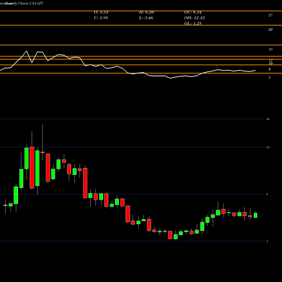Click the upper axis label '27'
This screenshot has width=282, height=282.
pos(270,15)
